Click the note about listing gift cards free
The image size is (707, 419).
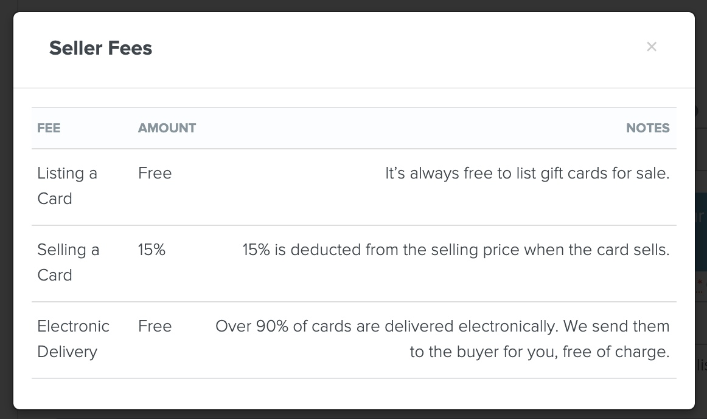tap(528, 173)
